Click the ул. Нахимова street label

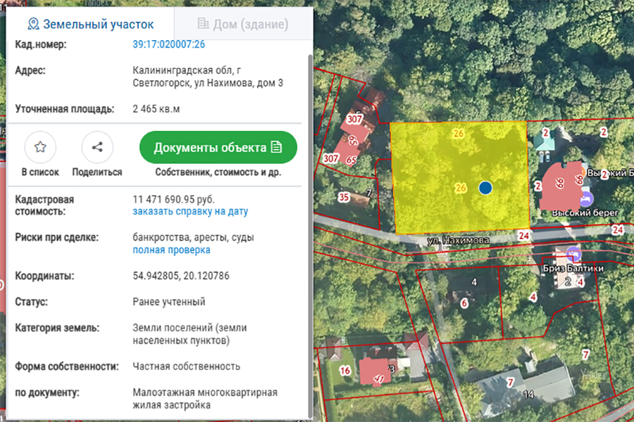point(458,240)
